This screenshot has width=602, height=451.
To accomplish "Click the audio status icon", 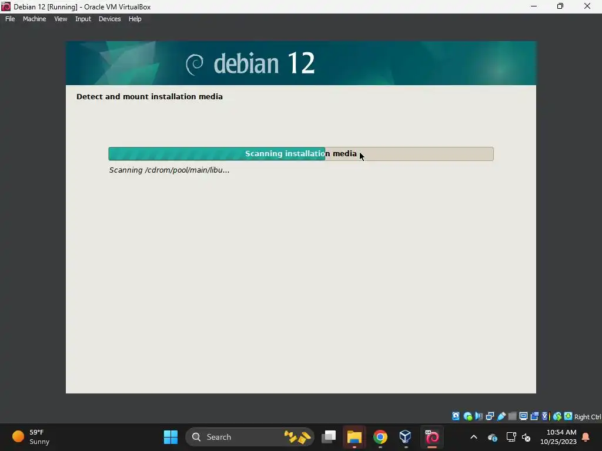I will [479, 416].
